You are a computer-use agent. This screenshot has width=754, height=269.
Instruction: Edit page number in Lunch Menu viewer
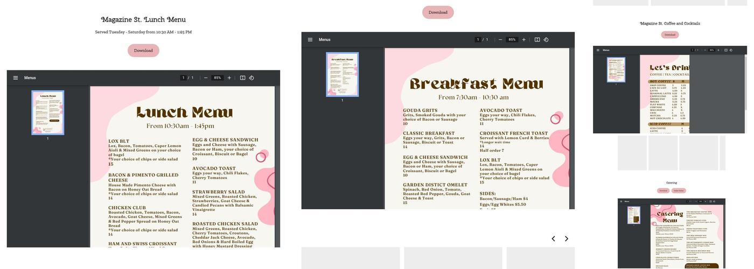183,77
